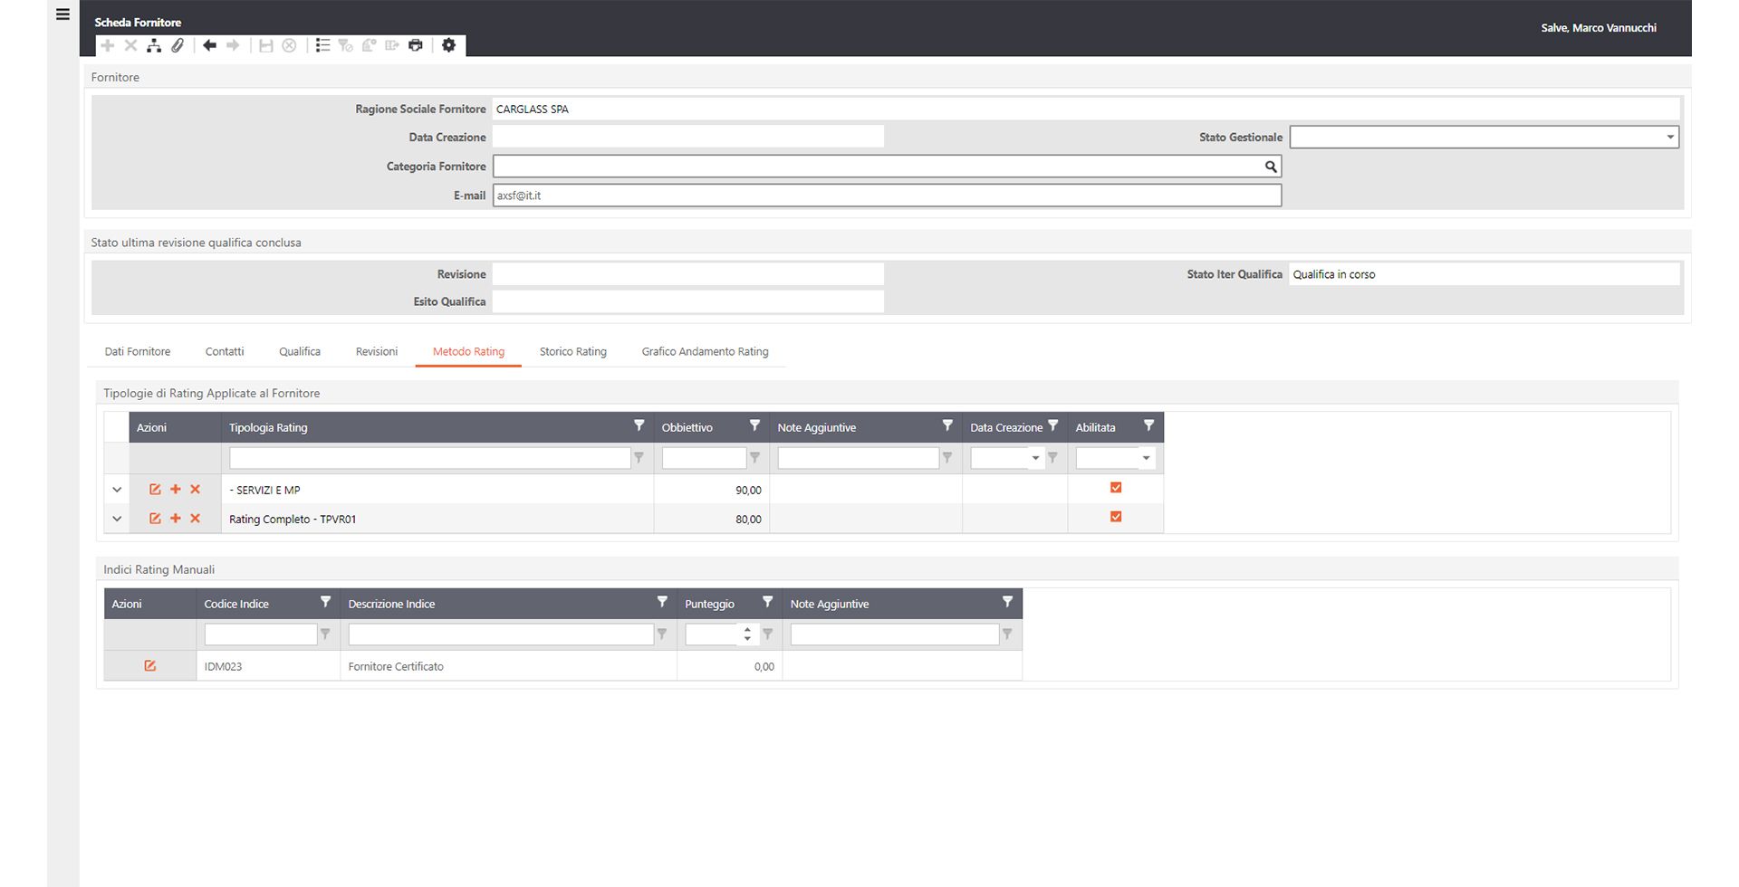This screenshot has height=887, width=1739.
Task: Click the Descrizione Indice filter text box
Action: tap(501, 634)
